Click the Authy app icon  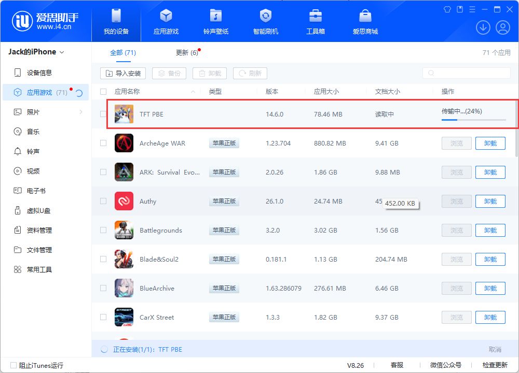point(124,201)
